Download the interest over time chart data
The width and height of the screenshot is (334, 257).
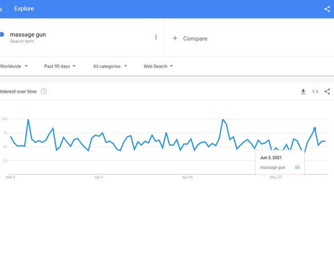pos(303,91)
